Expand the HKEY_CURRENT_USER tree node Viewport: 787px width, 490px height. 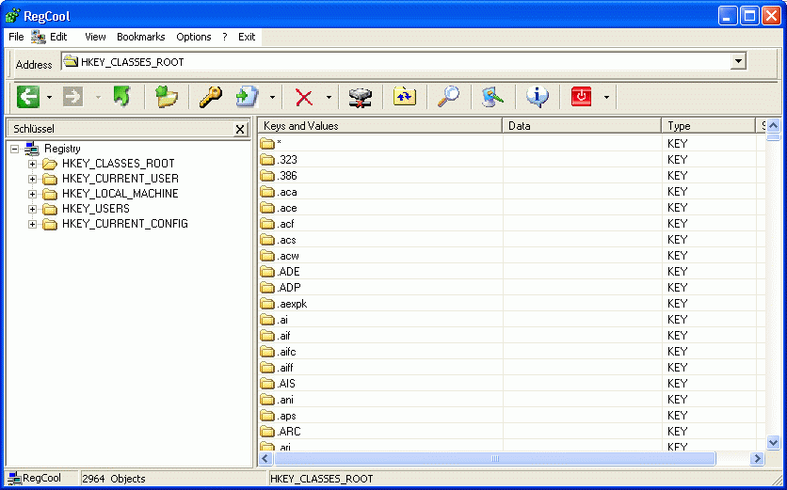coord(33,179)
